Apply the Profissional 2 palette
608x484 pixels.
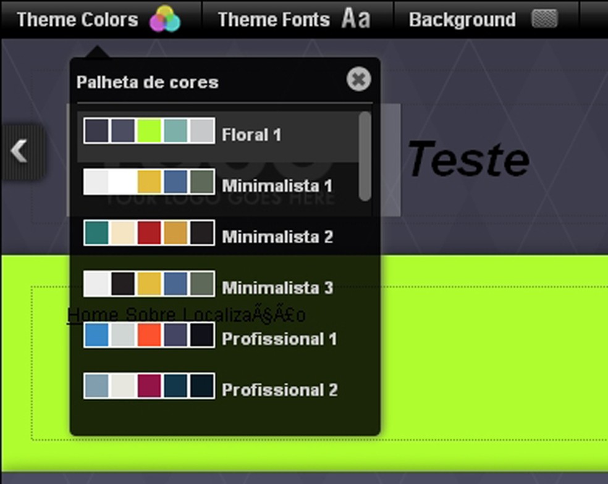[x=279, y=390]
